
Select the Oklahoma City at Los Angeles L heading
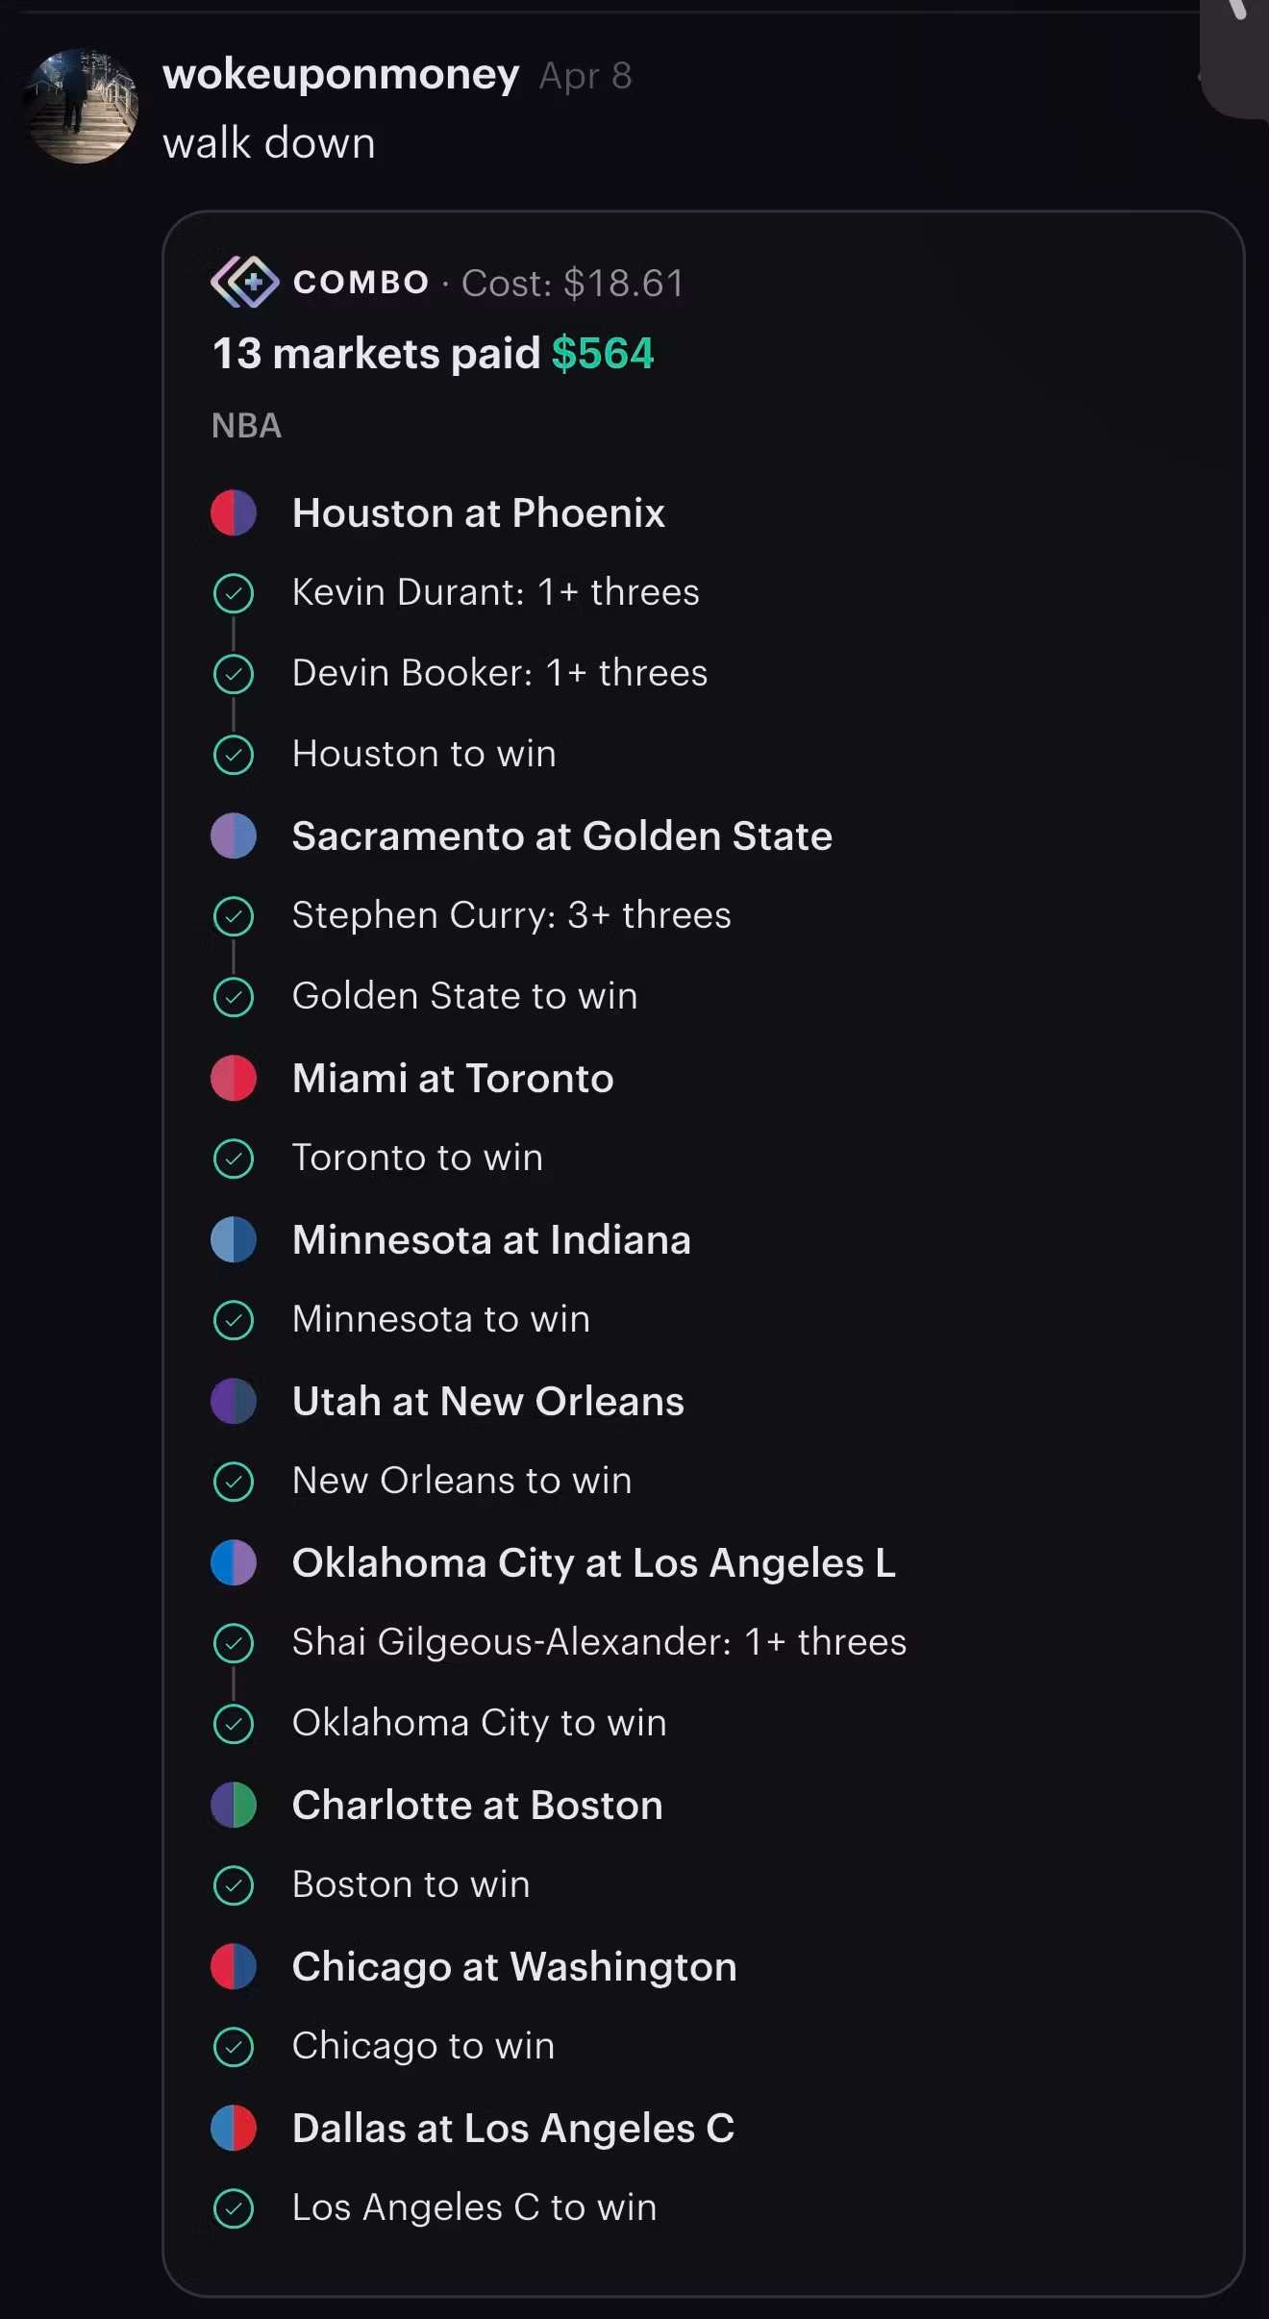[x=593, y=1563]
